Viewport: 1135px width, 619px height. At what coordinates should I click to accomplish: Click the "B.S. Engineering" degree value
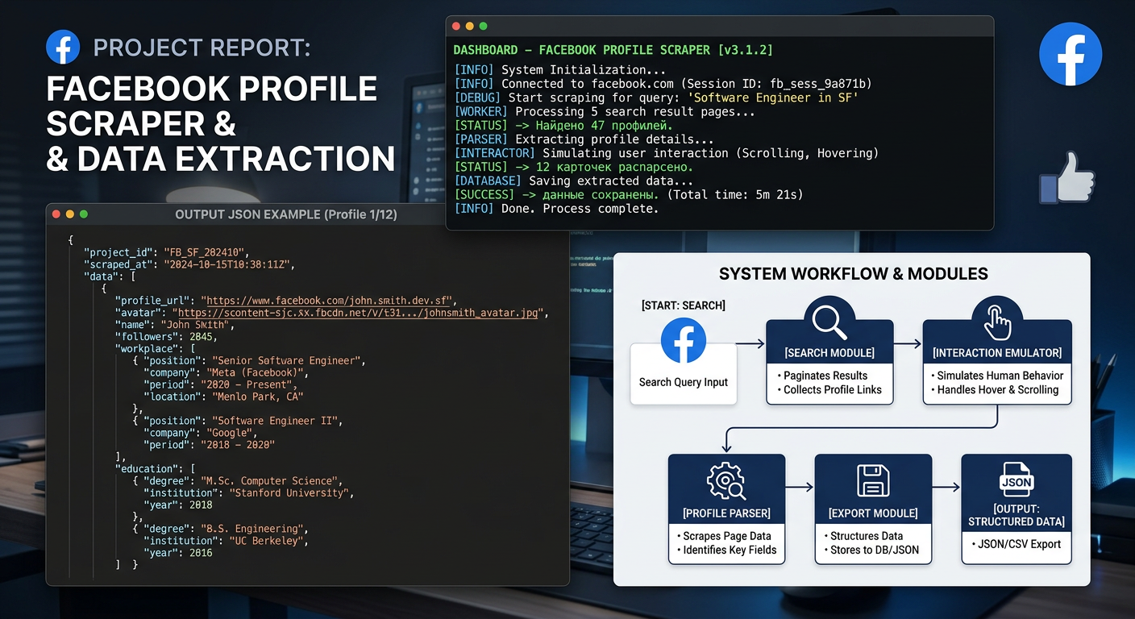252,529
